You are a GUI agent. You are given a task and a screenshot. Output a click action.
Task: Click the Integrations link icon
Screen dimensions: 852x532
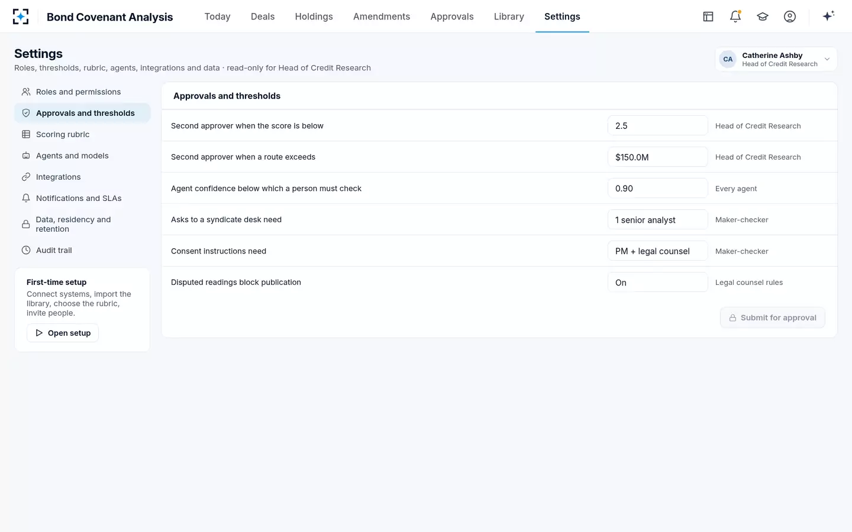(x=26, y=177)
